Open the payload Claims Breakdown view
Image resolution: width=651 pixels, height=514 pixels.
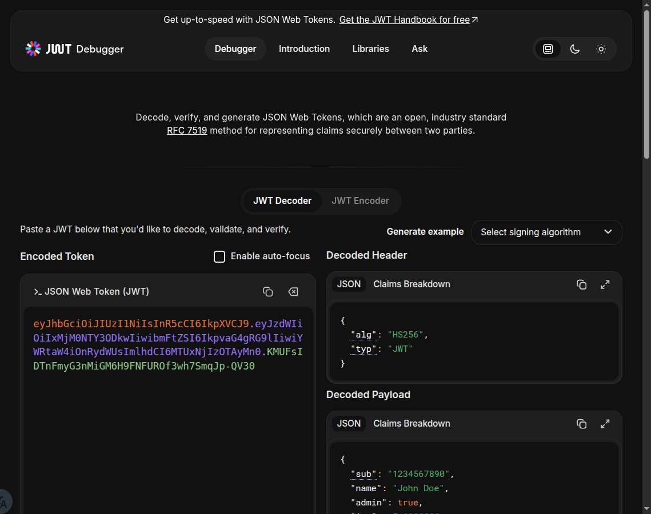coord(412,424)
